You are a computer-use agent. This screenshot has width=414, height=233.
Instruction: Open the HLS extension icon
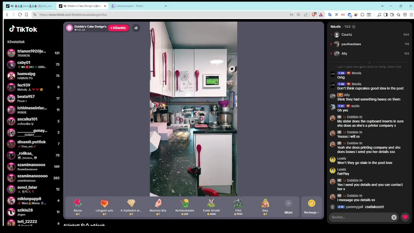[x=343, y=15]
